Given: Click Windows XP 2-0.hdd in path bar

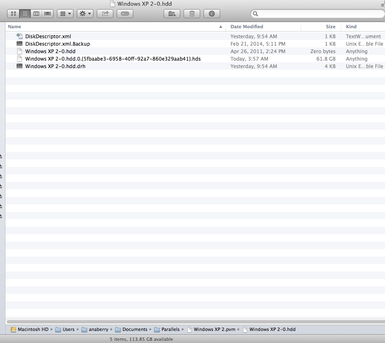Looking at the screenshot, I should pyautogui.click(x=270, y=329).
